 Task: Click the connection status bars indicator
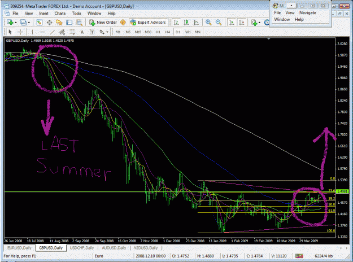[299, 256]
